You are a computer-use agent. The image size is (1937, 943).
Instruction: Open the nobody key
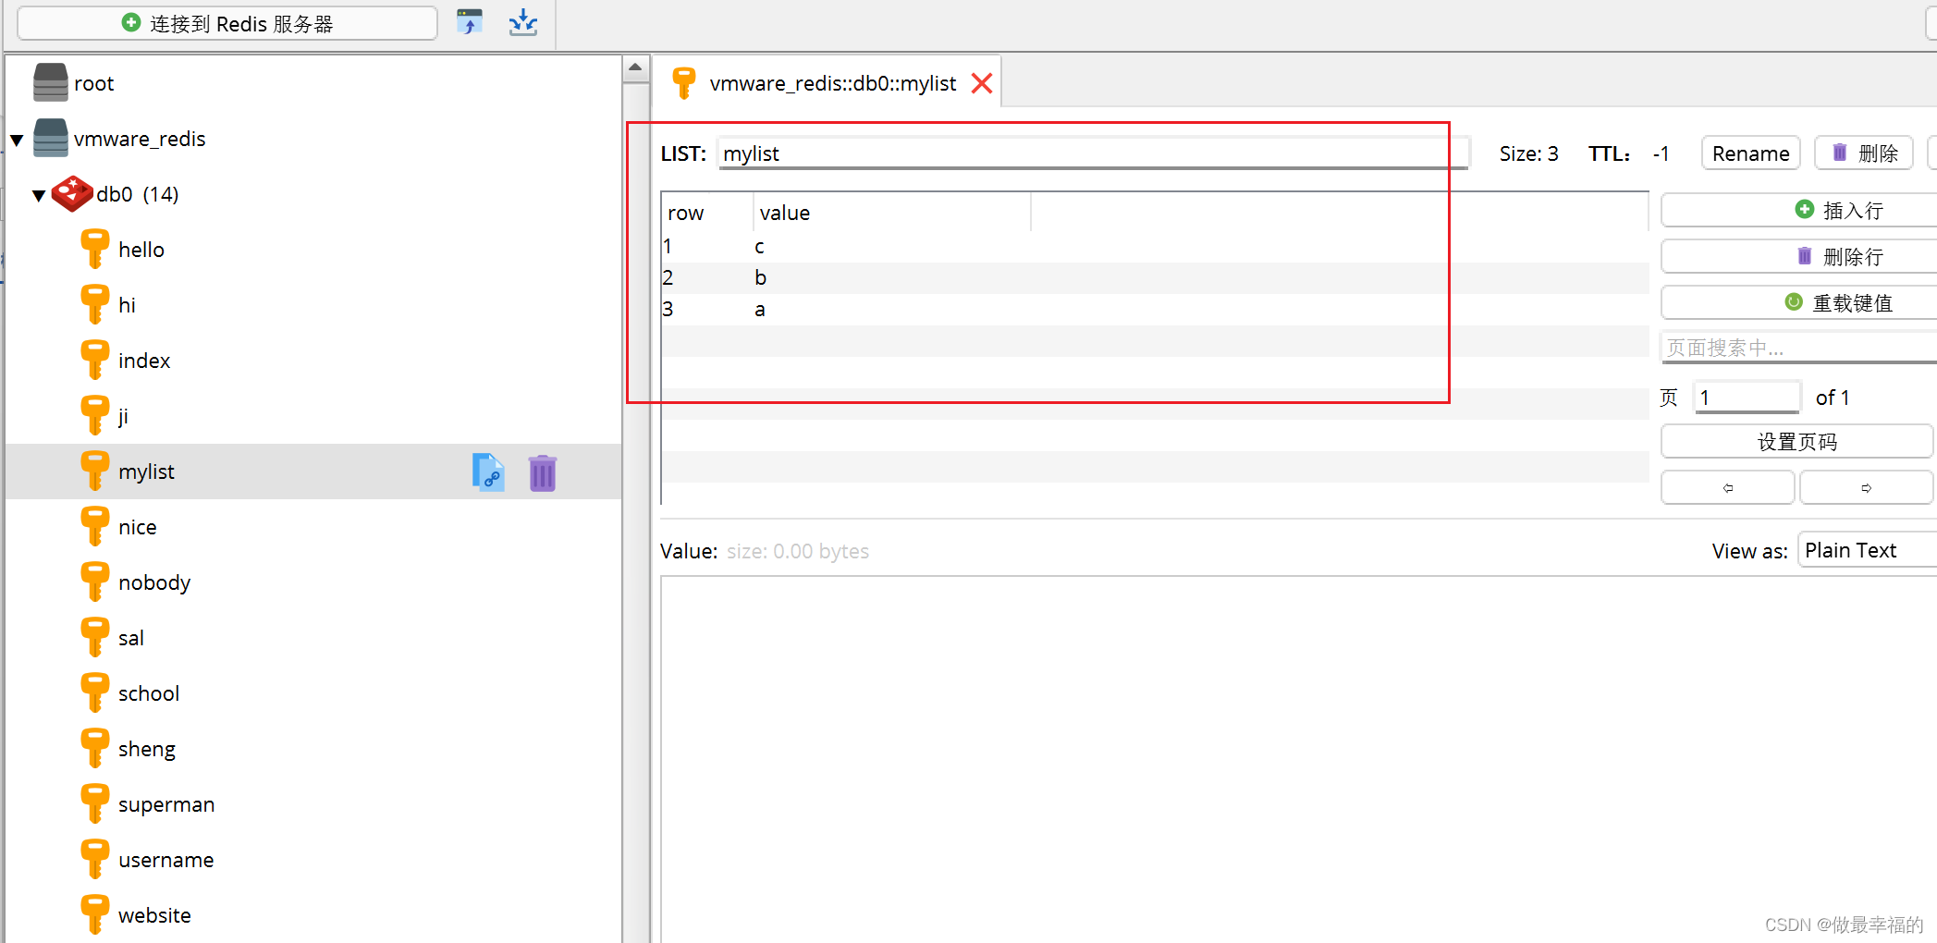coord(154,582)
